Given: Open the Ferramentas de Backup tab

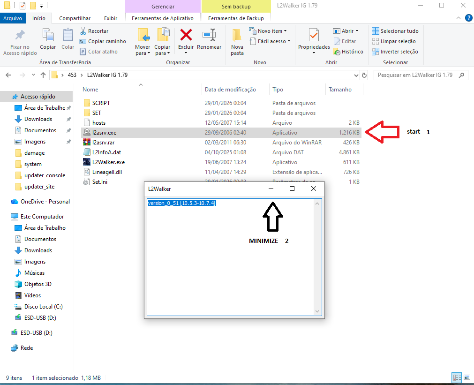Looking at the screenshot, I should (236, 18).
